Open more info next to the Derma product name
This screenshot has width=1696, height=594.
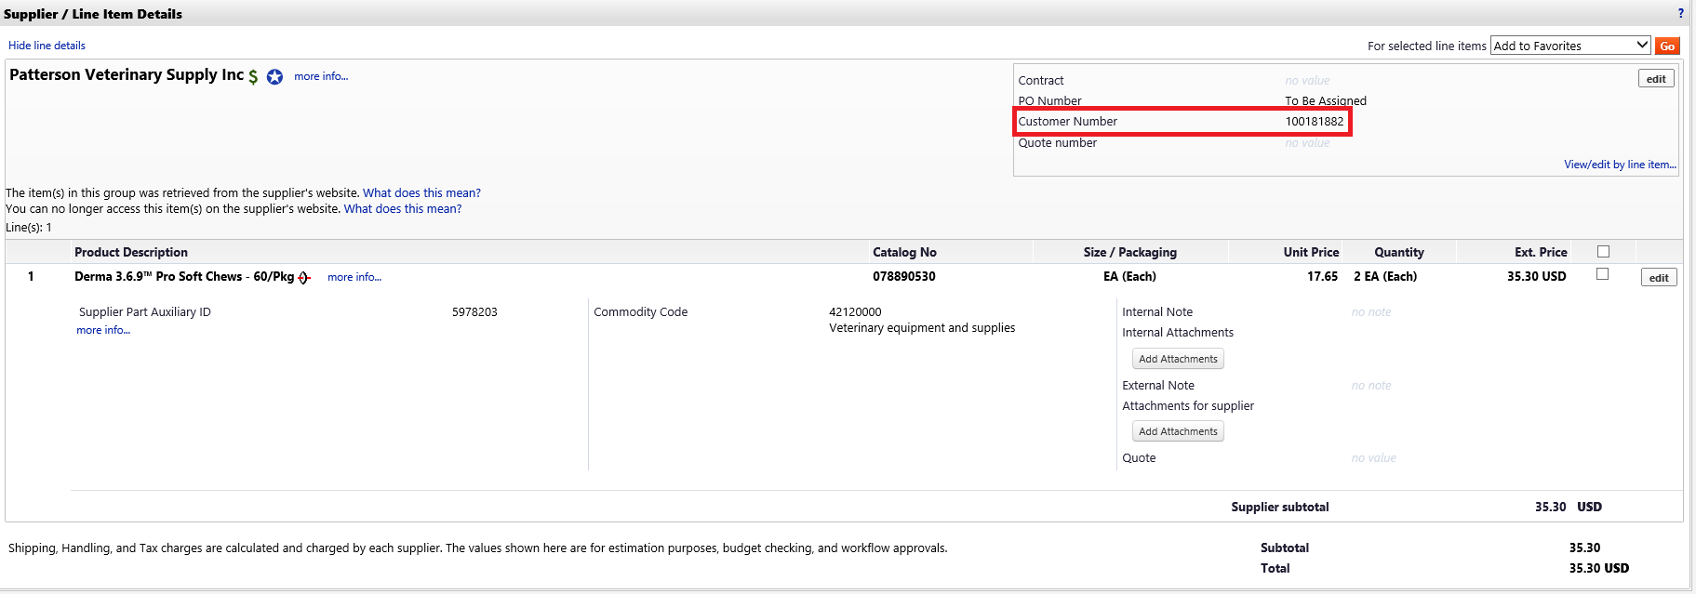pyautogui.click(x=354, y=277)
